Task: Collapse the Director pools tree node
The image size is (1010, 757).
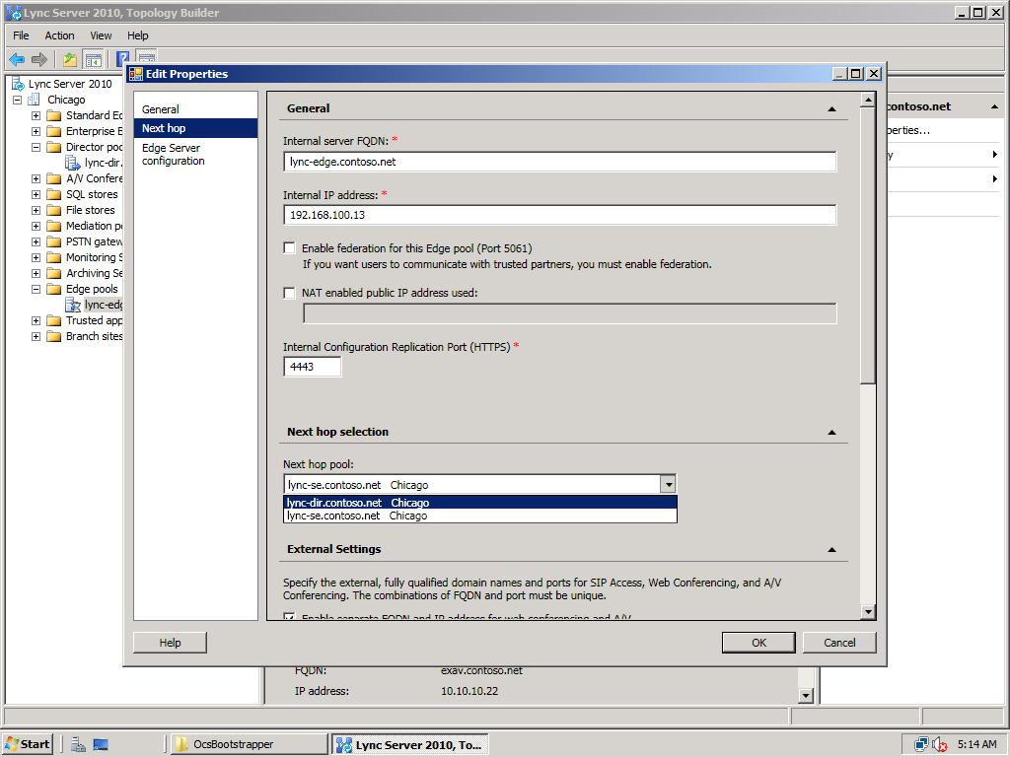Action: (x=36, y=148)
